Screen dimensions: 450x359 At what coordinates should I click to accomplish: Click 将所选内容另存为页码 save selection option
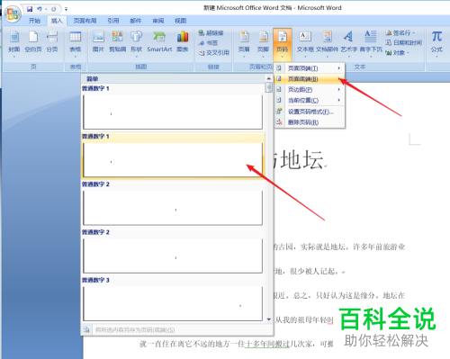[x=177, y=330]
